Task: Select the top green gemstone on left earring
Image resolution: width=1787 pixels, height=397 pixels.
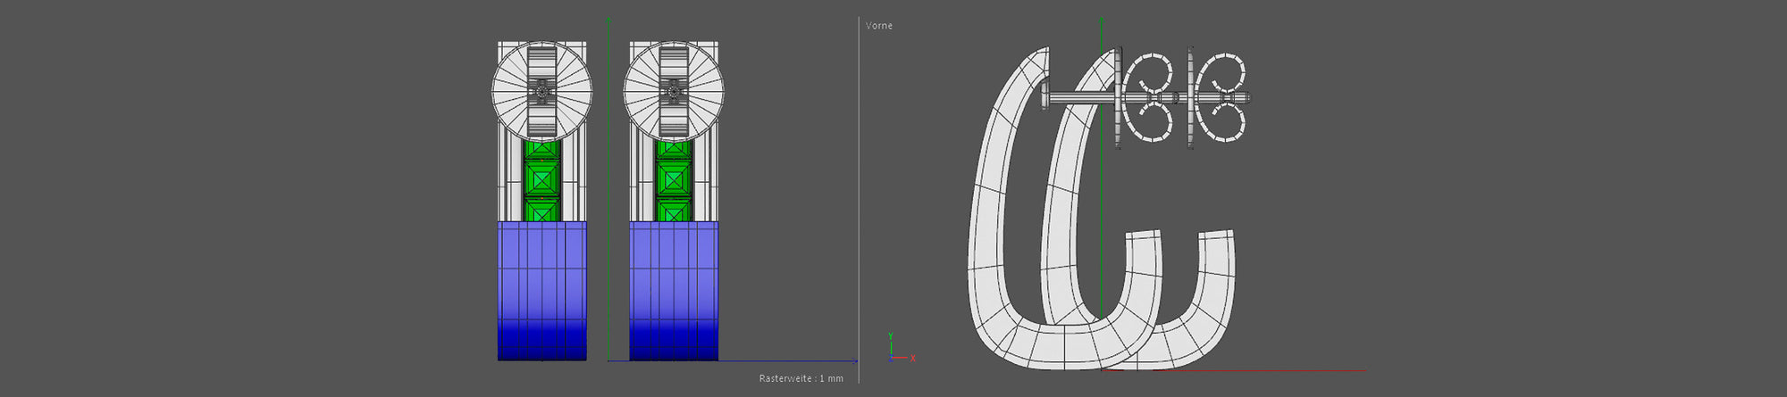Action: [x=541, y=149]
